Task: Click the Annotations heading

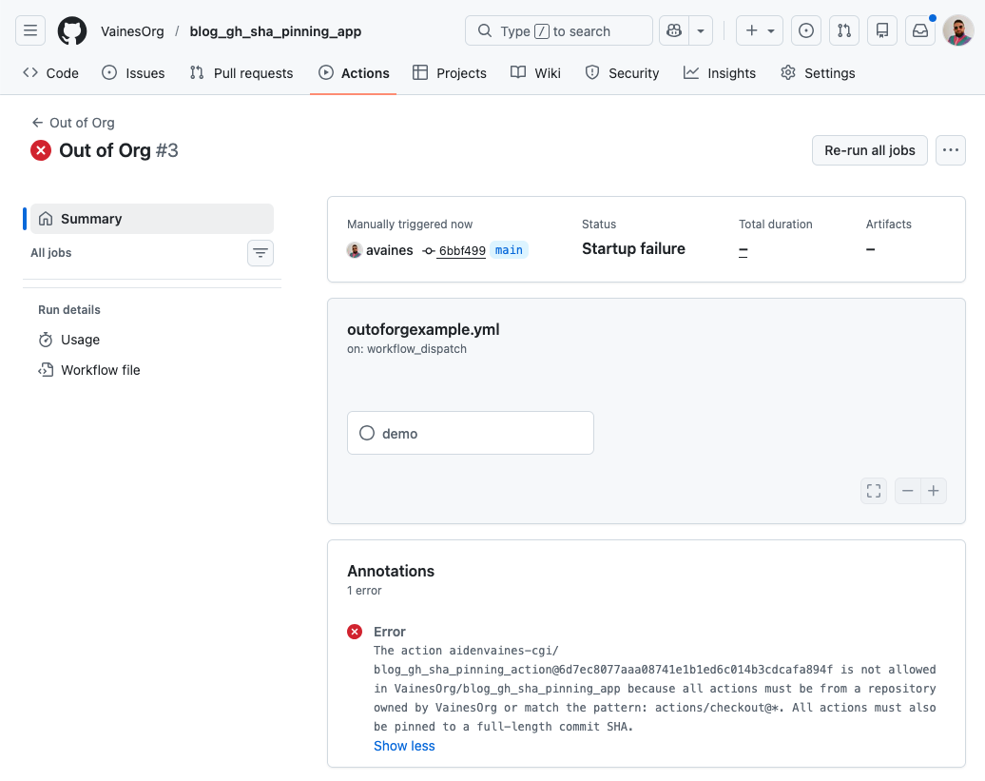Action: coord(391,571)
